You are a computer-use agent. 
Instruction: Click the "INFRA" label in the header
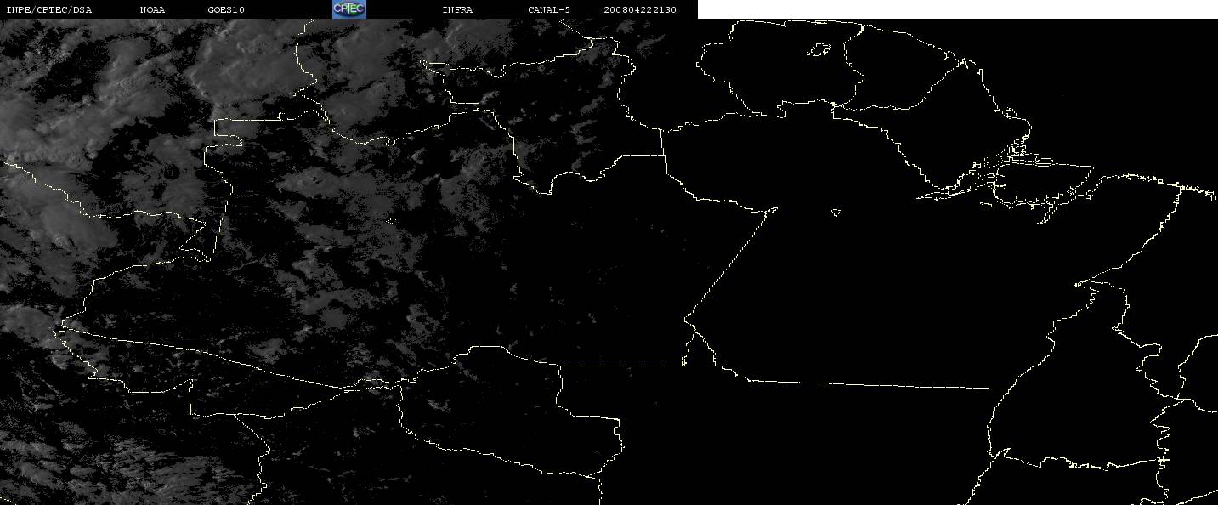point(457,10)
